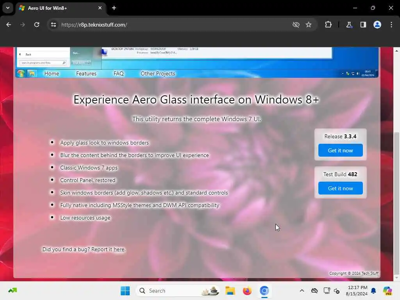Expand the tab search dropdown
This screenshot has height=300, width=400.
pyautogui.click(x=8, y=8)
